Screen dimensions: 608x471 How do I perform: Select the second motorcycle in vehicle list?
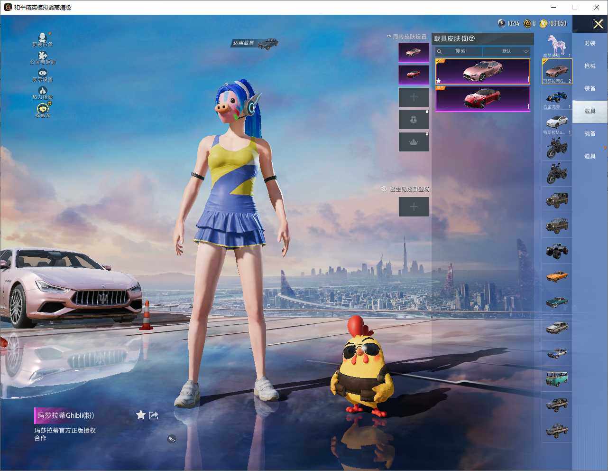pos(557,173)
